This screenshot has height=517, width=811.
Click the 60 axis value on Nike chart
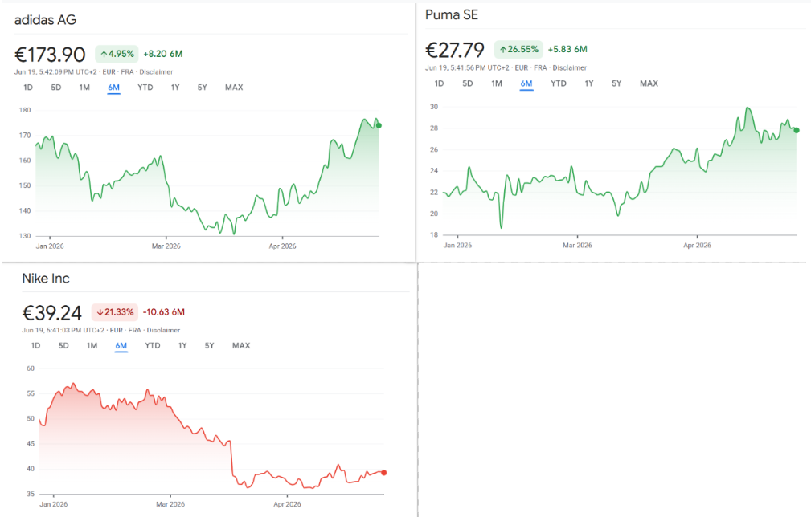coord(31,368)
